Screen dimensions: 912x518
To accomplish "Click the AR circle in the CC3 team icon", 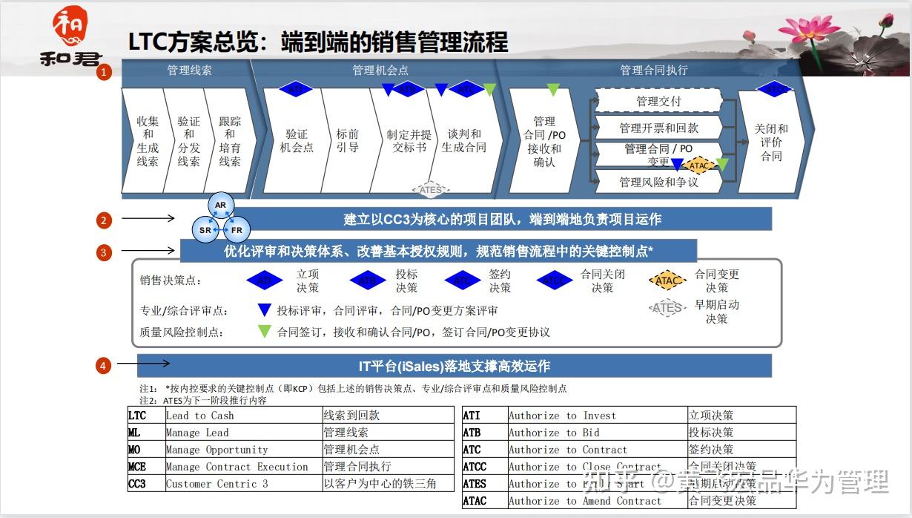I will coord(220,205).
